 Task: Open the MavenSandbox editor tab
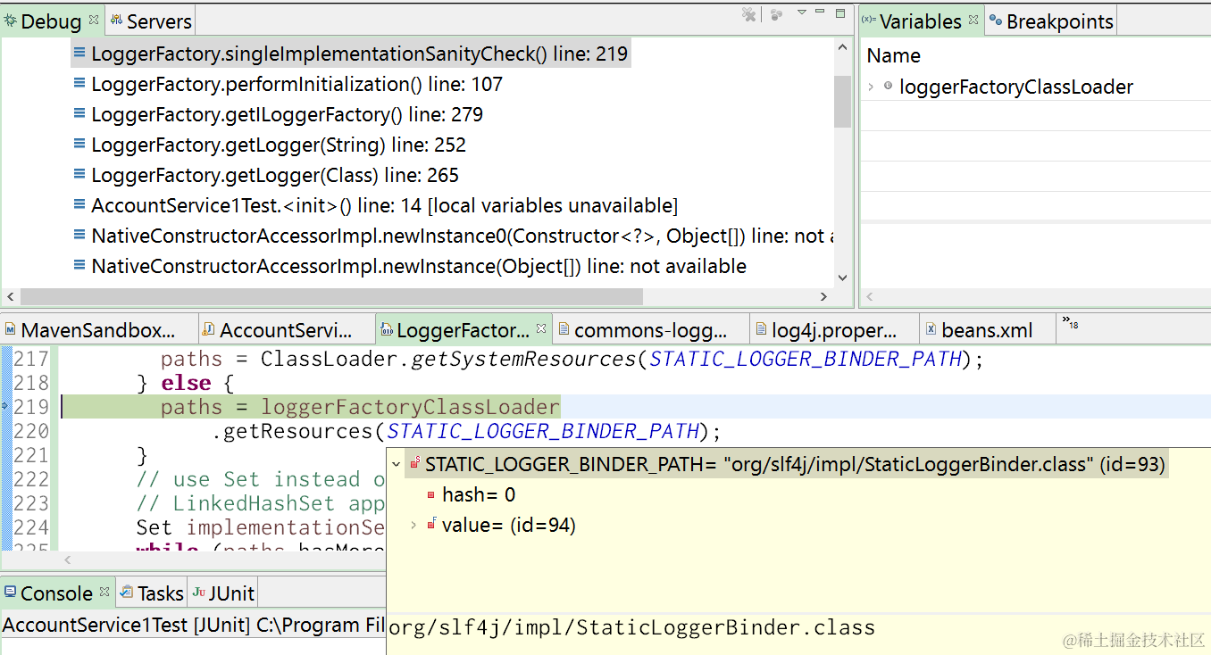click(98, 330)
